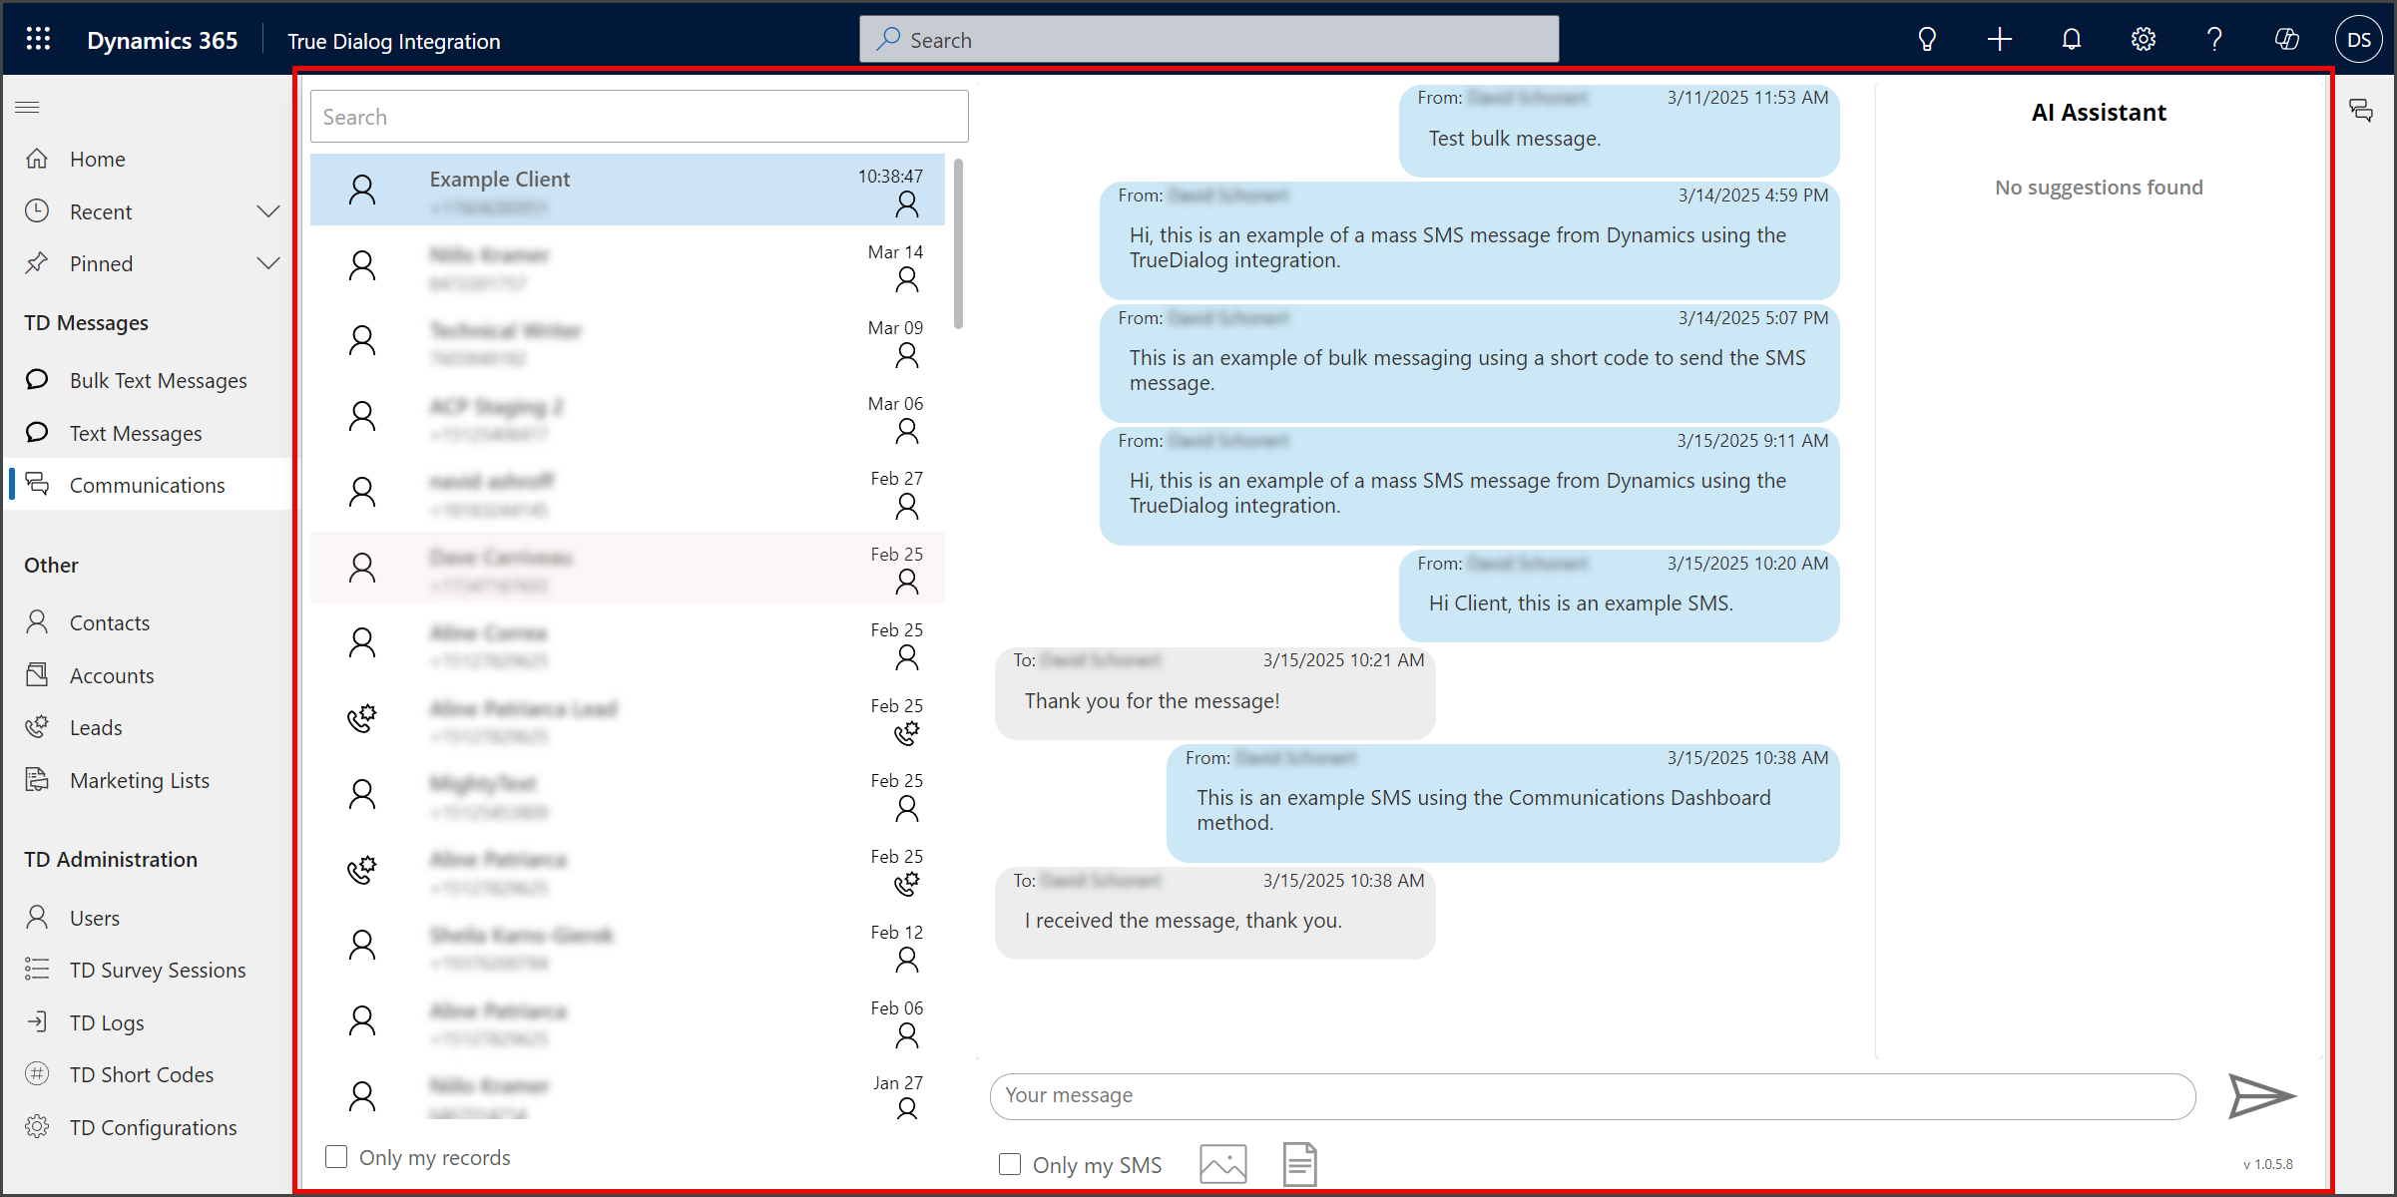The width and height of the screenshot is (2397, 1197).
Task: Collapse the sidebar with hamburger button
Action: tap(28, 107)
